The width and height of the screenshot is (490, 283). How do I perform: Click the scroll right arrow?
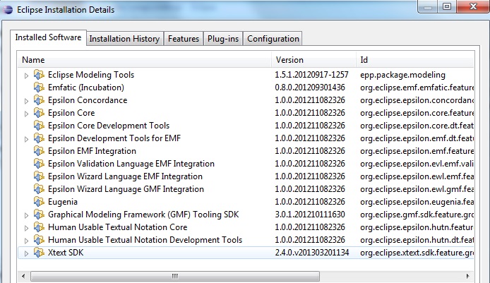point(468,276)
